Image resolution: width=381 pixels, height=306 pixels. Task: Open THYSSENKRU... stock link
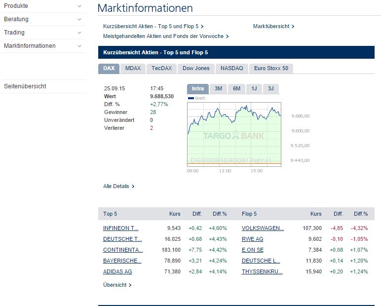point(262,272)
